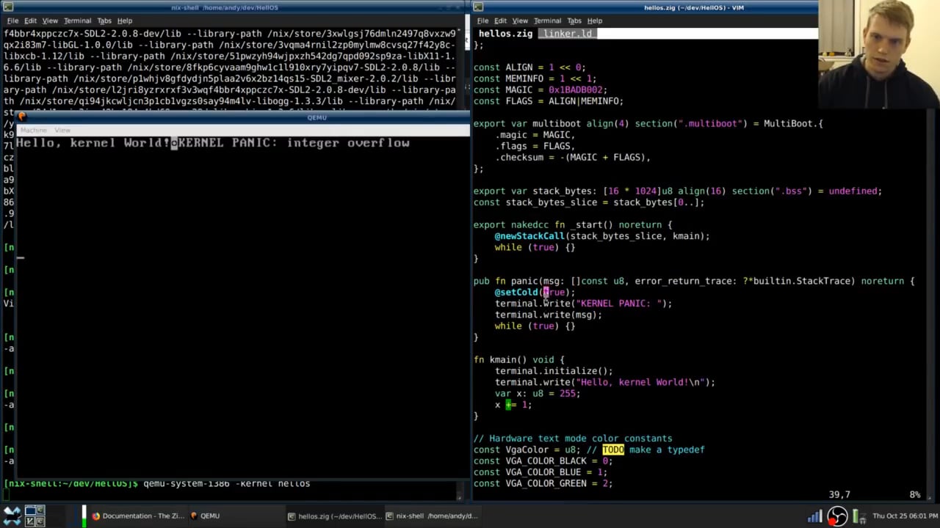Open the View menu in nix-shell terminal

click(50, 21)
